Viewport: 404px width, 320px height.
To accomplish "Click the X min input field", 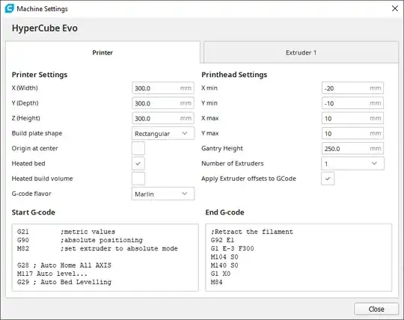I will [352, 88].
